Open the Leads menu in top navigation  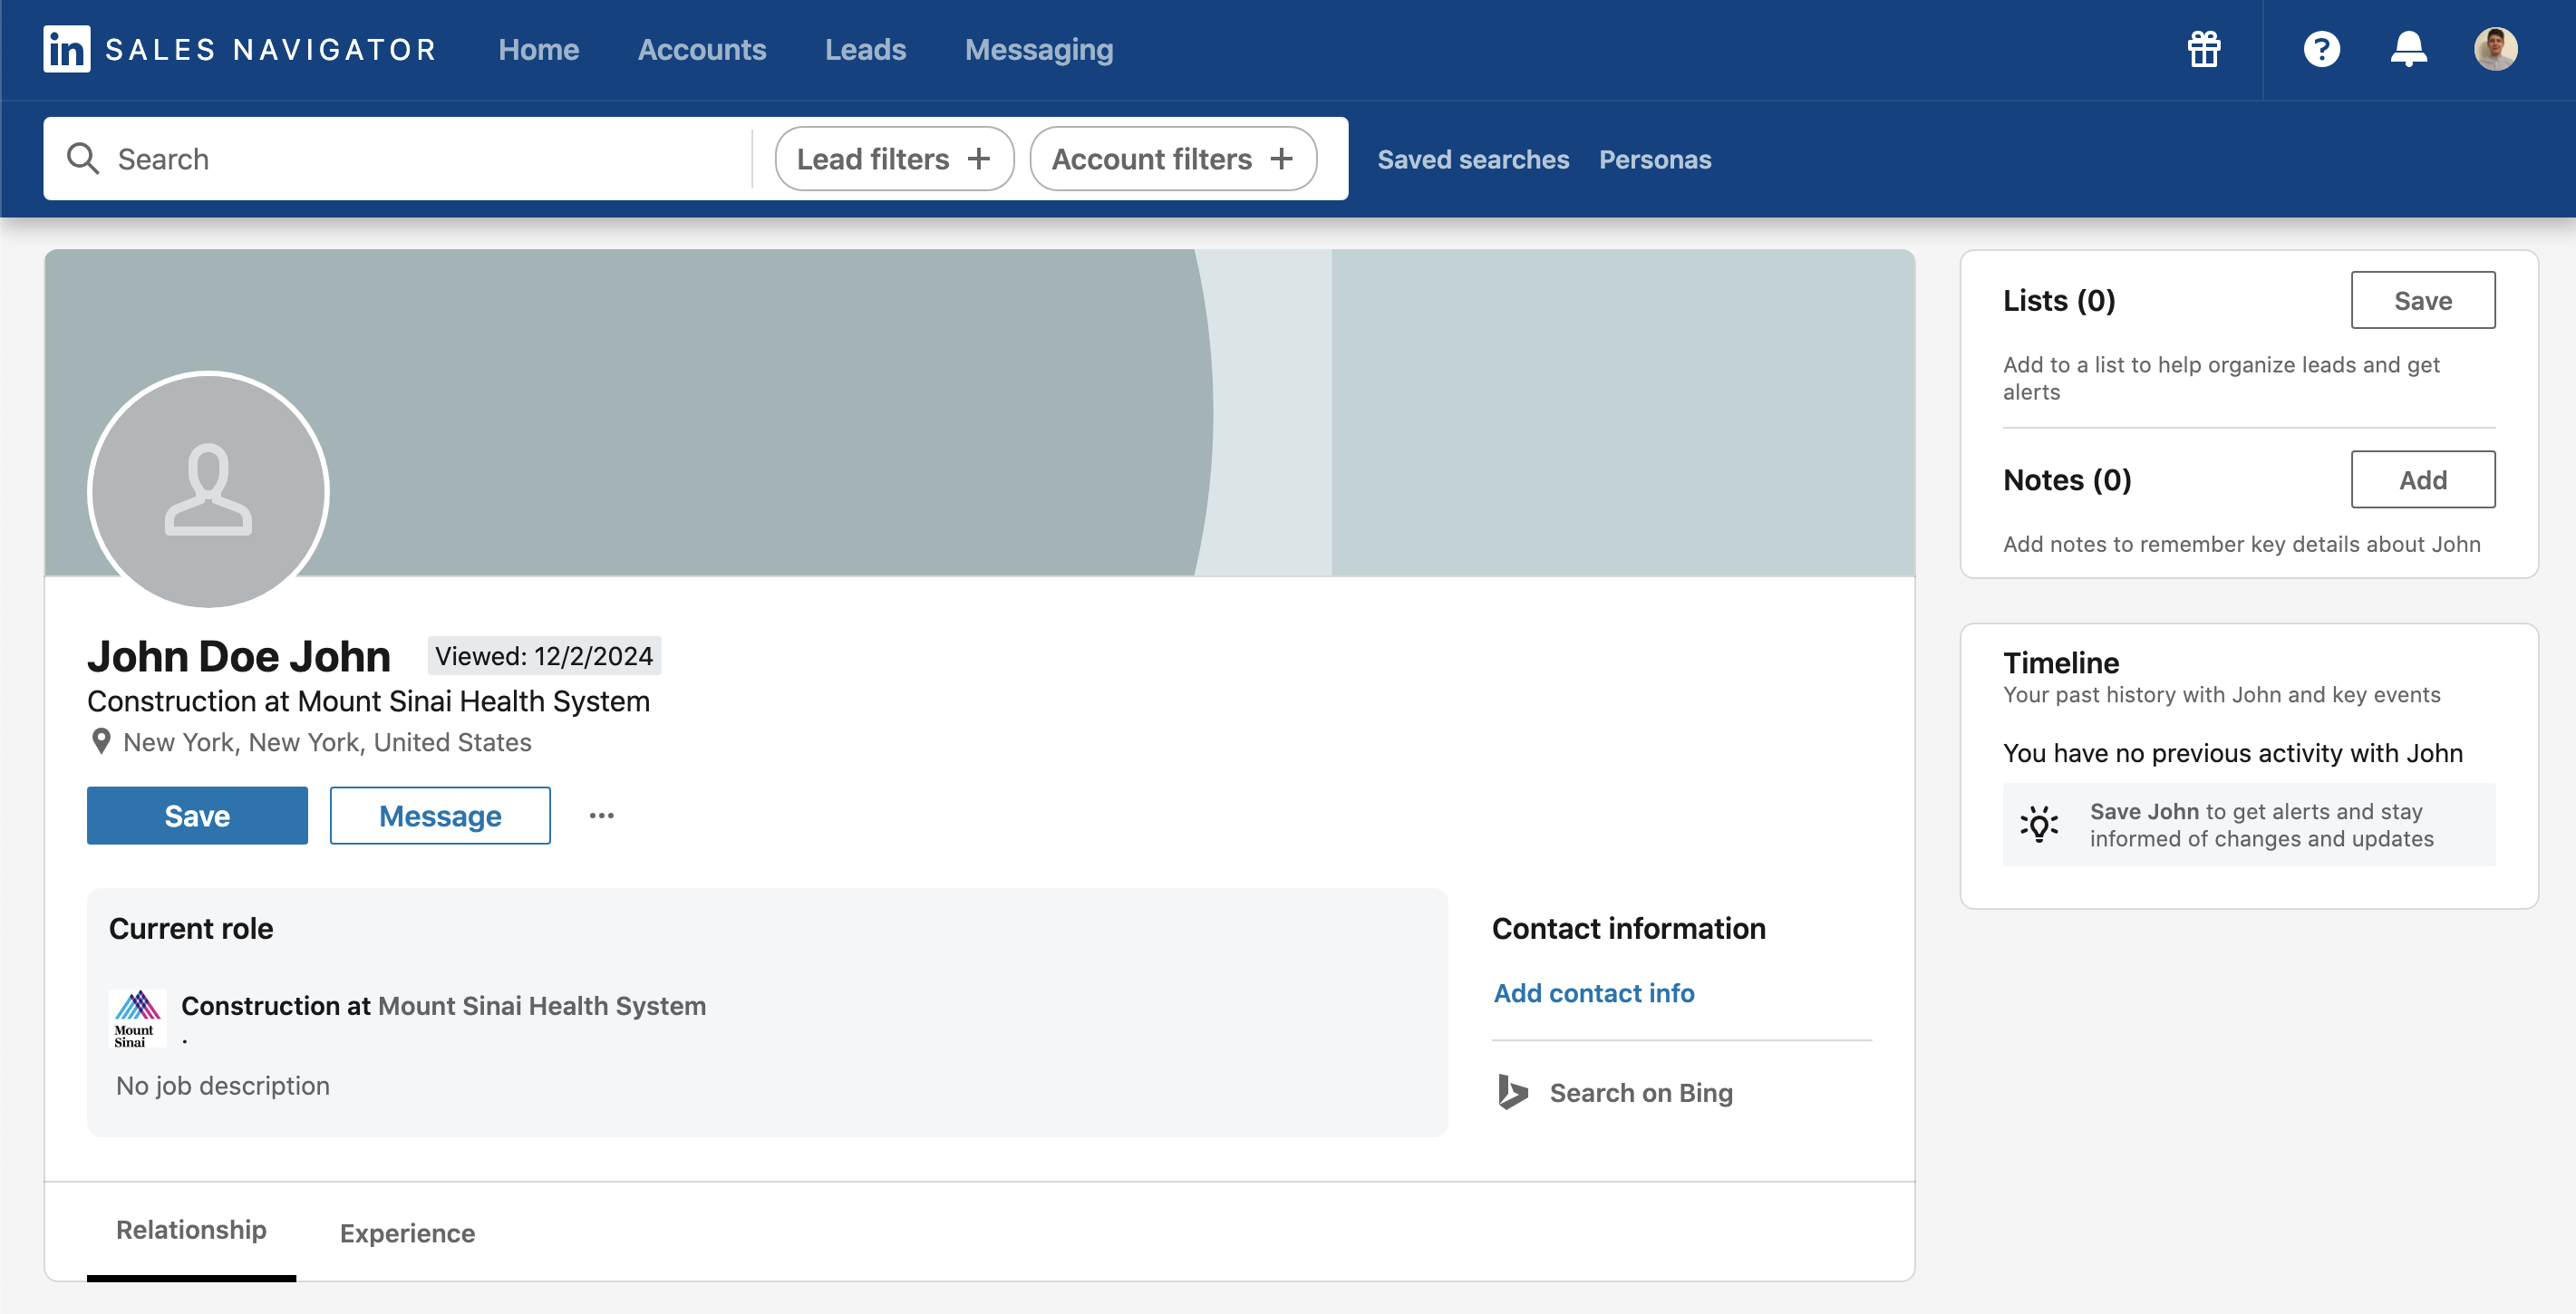[x=865, y=49]
